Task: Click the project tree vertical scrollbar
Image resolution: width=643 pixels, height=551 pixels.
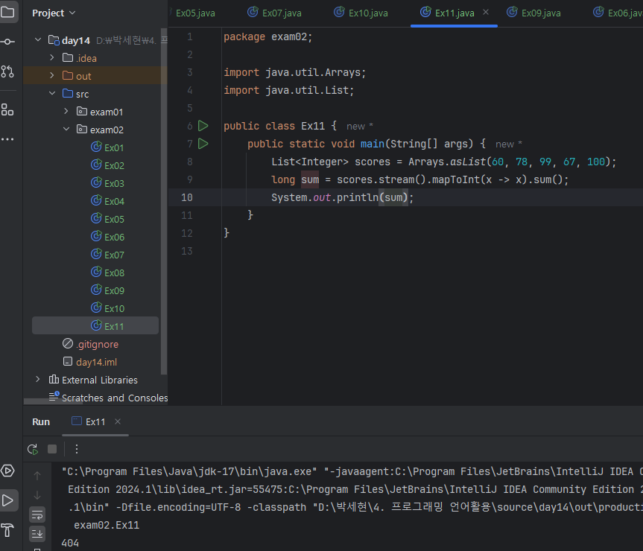Action: [x=164, y=201]
